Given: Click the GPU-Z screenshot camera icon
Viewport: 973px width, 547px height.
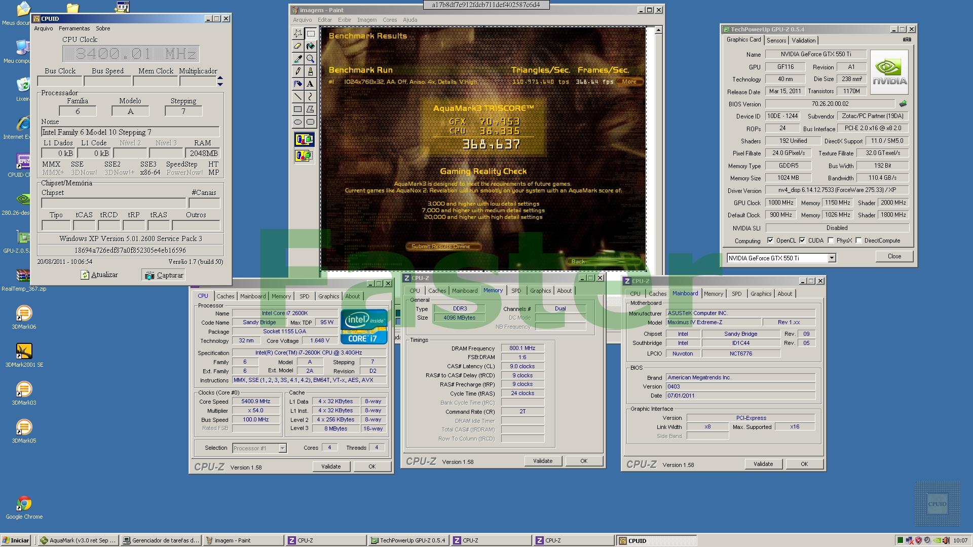Looking at the screenshot, I should click(x=907, y=40).
